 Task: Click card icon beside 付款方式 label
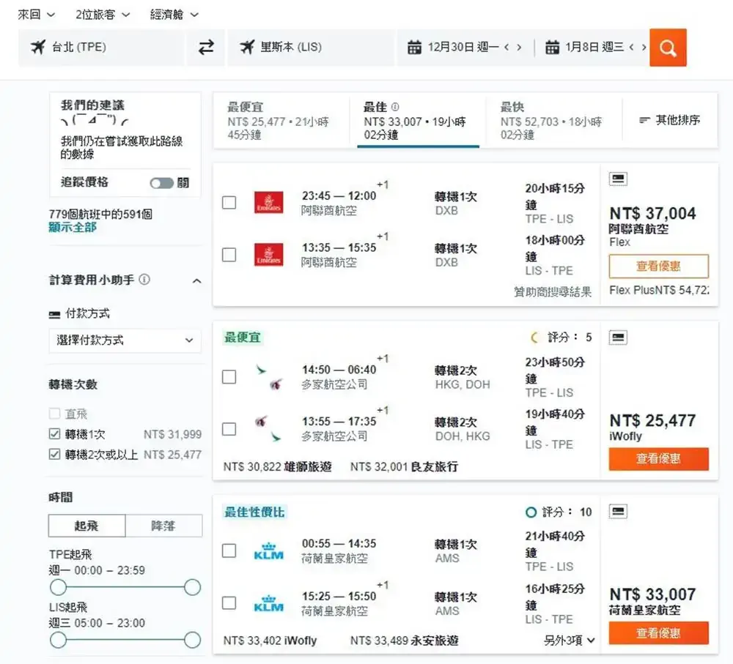tap(54, 315)
